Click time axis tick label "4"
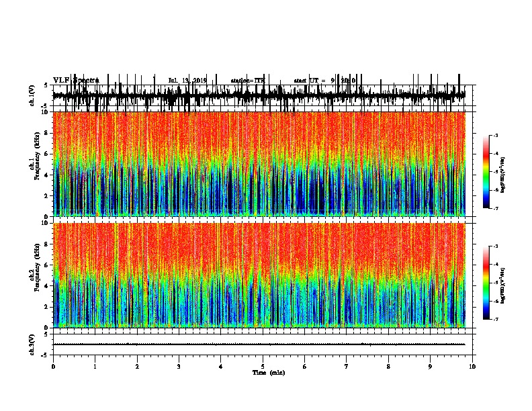 tap(221, 367)
